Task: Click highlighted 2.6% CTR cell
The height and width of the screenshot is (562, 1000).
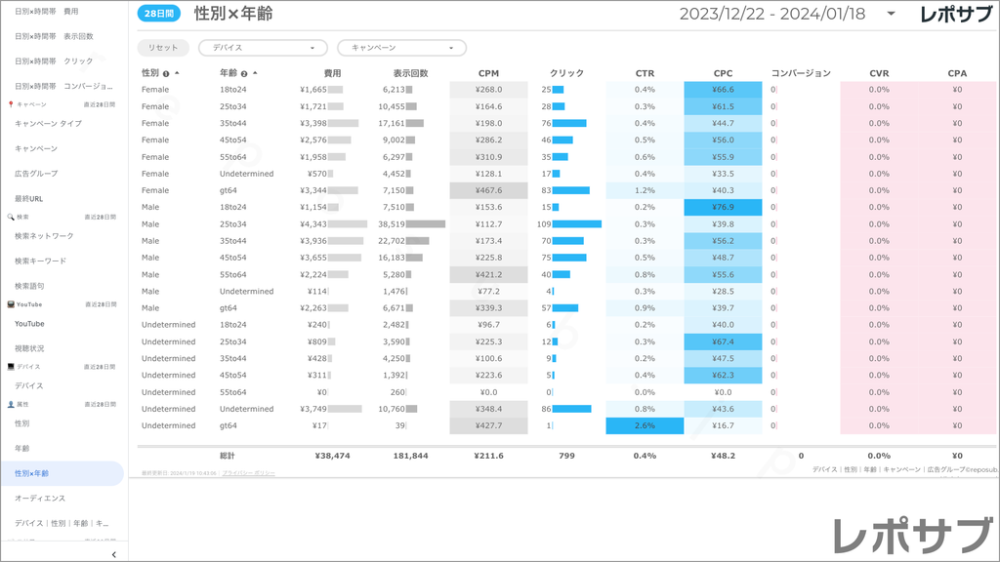Action: coord(645,425)
